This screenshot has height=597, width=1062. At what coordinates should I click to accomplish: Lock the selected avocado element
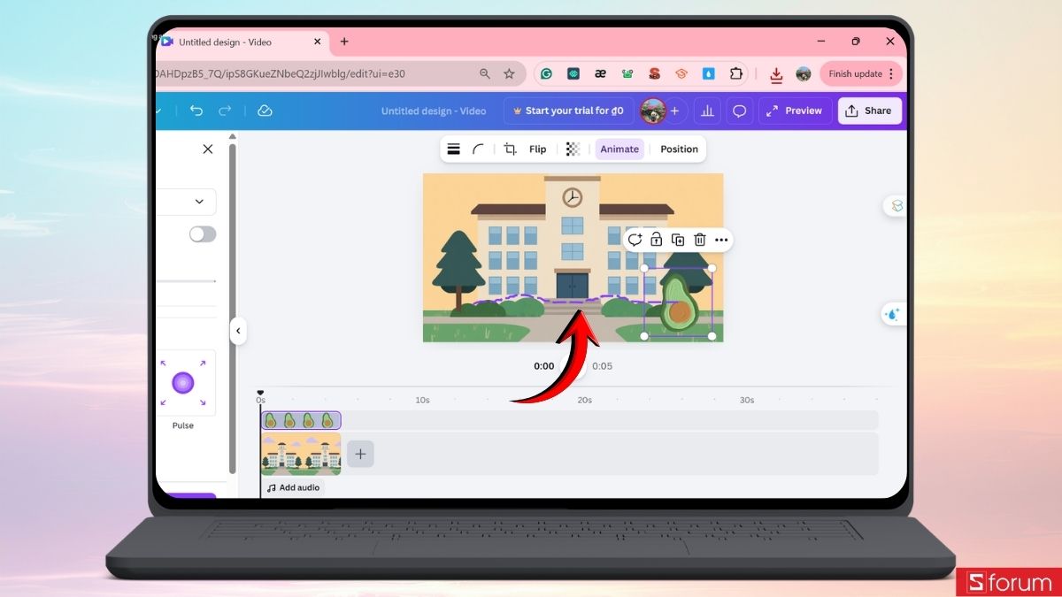pos(656,240)
